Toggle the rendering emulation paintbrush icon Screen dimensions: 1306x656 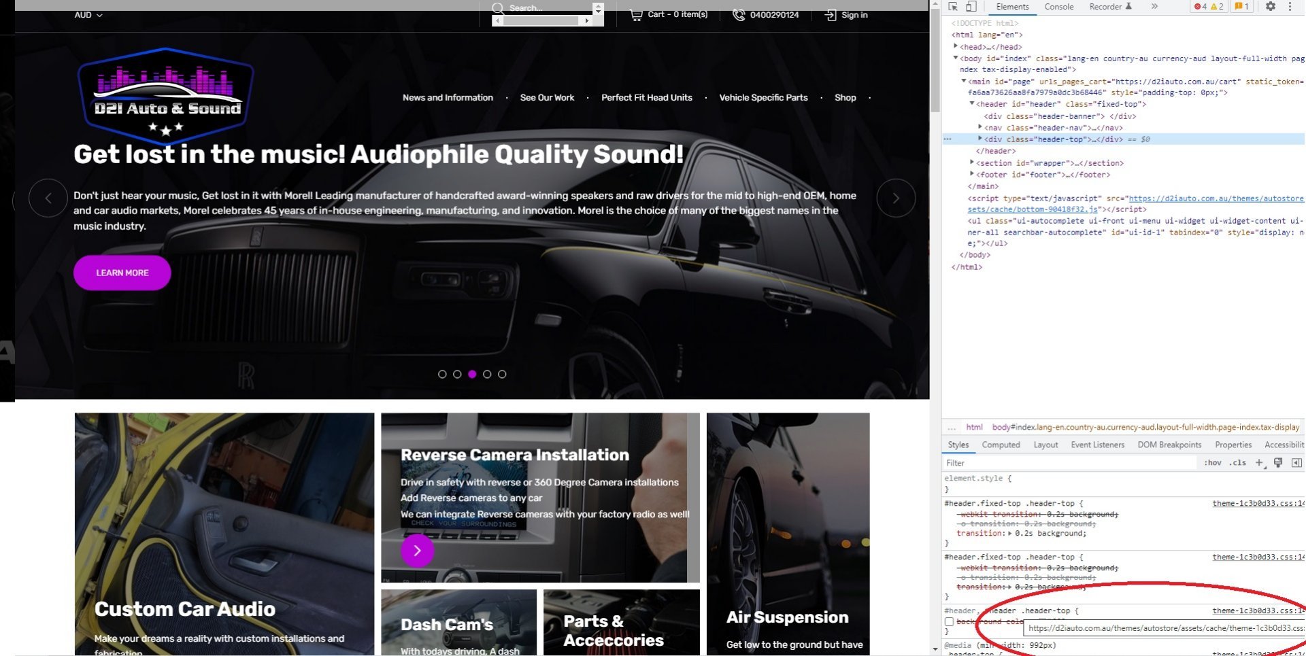pos(1278,463)
